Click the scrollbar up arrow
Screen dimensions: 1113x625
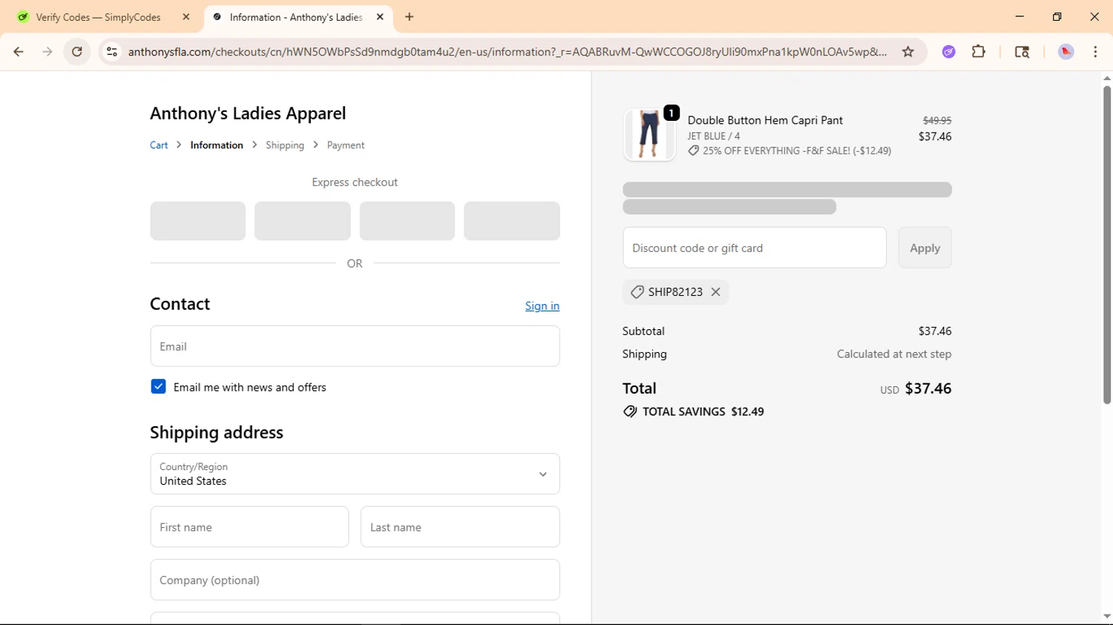(x=1107, y=78)
